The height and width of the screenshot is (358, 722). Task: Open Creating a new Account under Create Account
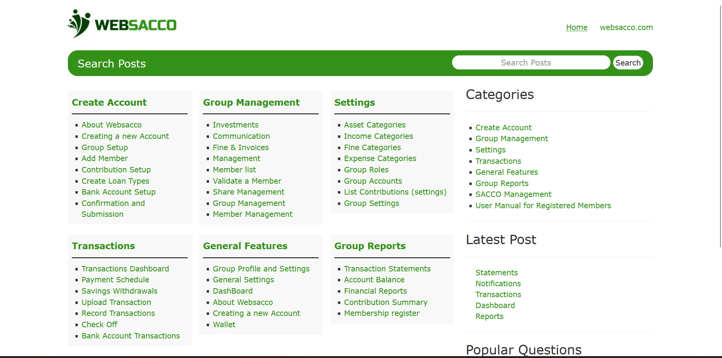[125, 136]
